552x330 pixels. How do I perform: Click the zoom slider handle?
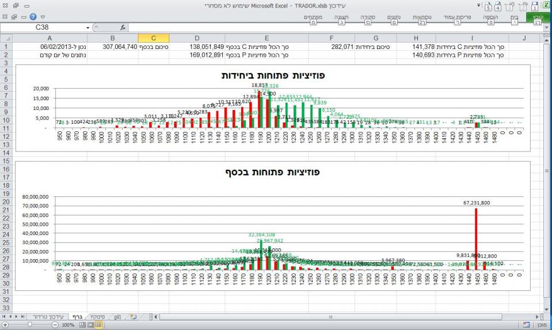(x=30, y=325)
